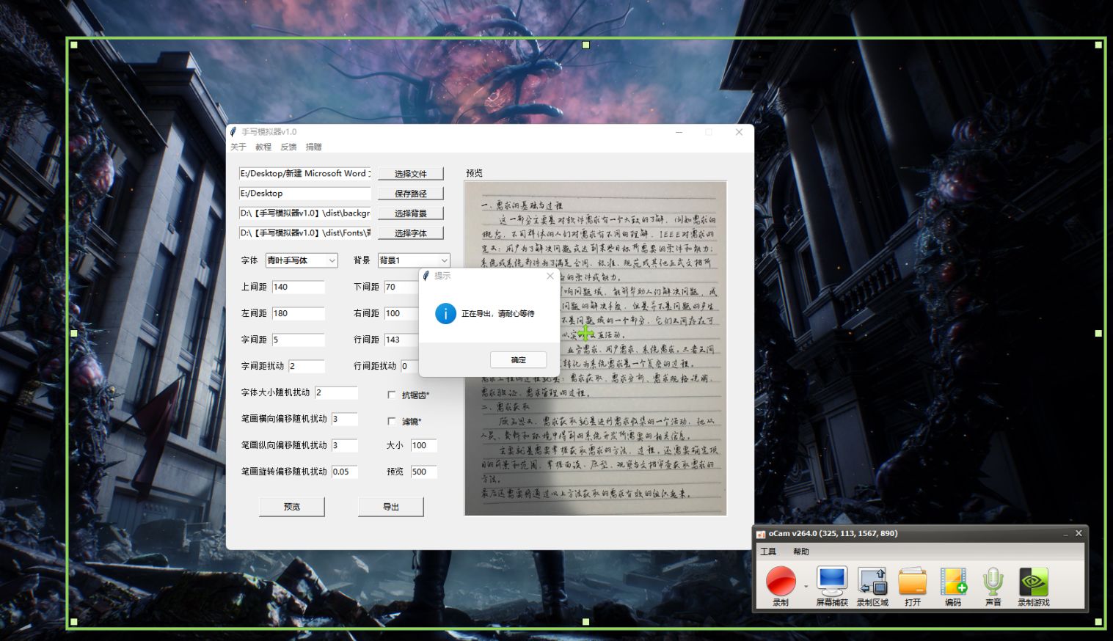
Task: Click the 选择背景 button
Action: click(x=411, y=213)
